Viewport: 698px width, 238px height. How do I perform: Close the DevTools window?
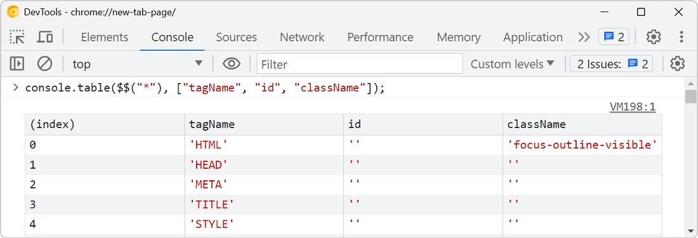(x=678, y=12)
